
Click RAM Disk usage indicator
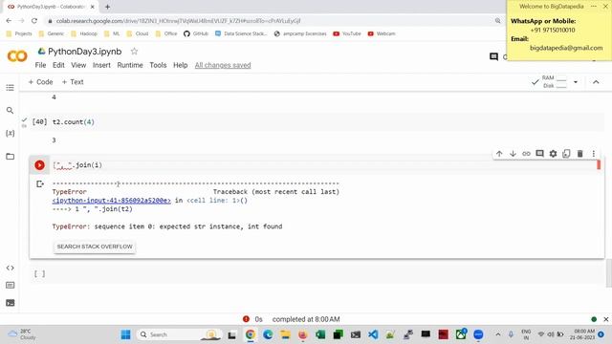pos(555,82)
